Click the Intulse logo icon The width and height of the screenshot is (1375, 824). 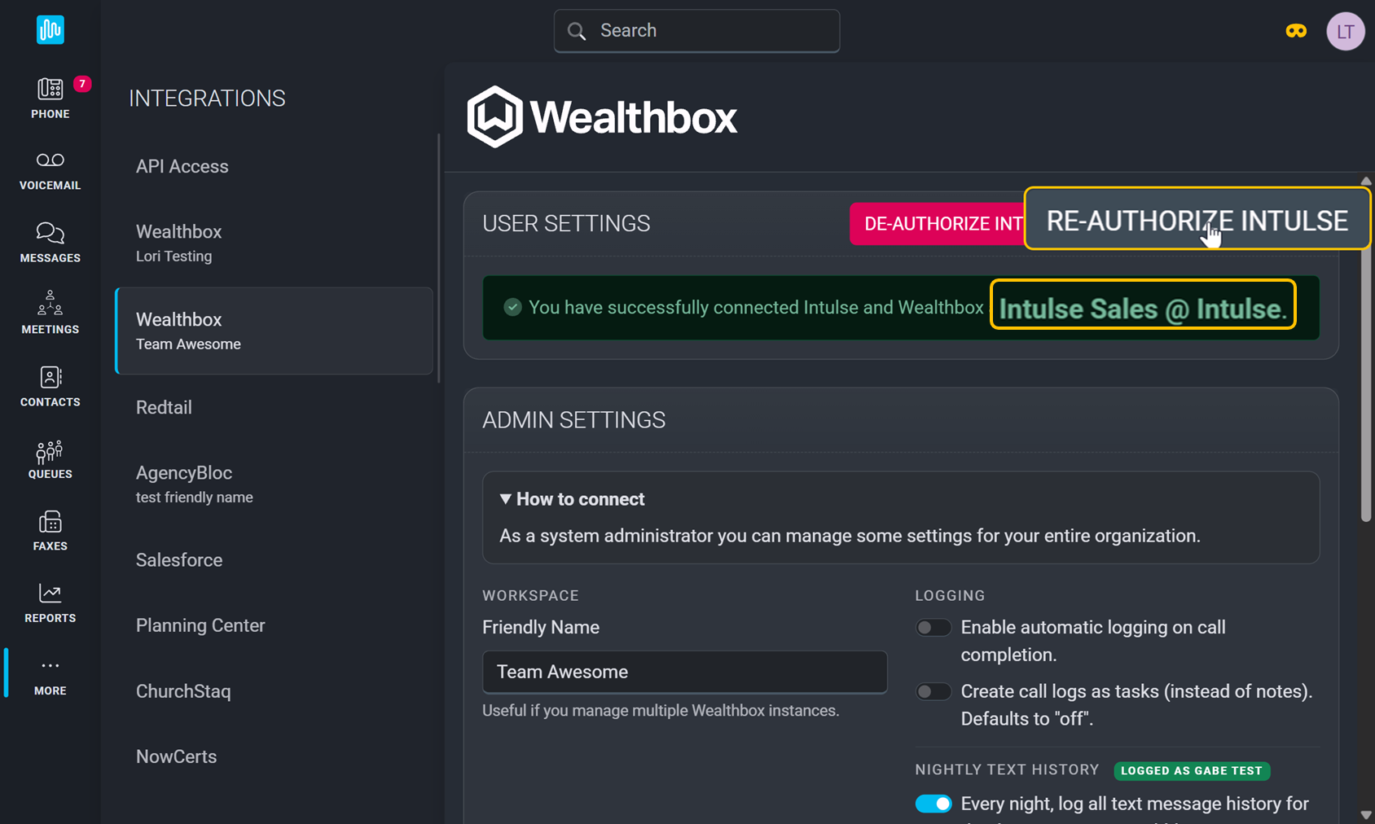[50, 30]
